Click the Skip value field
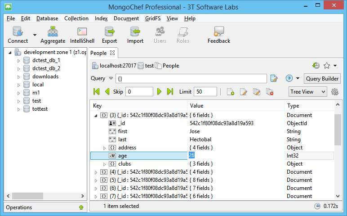This screenshot has height=216, width=347. pyautogui.click(x=139, y=91)
